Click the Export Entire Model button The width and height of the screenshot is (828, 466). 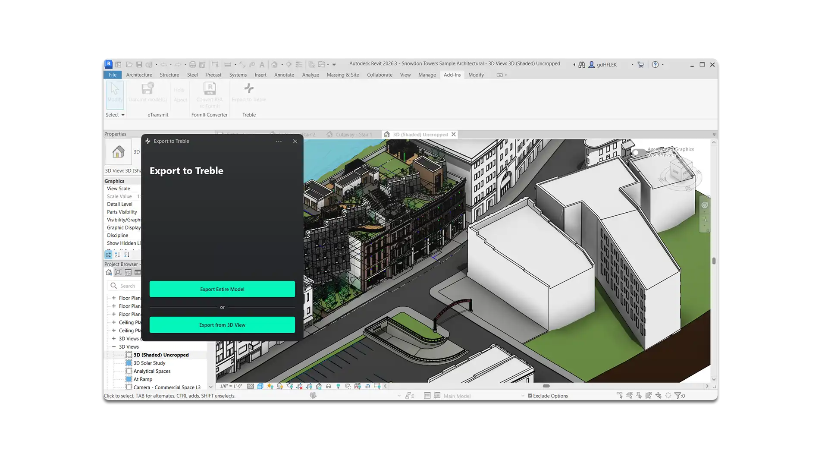[x=222, y=289]
